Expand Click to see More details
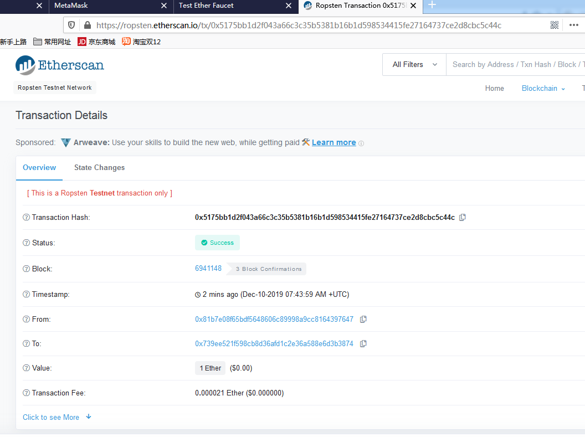This screenshot has height=437, width=585. [57, 417]
